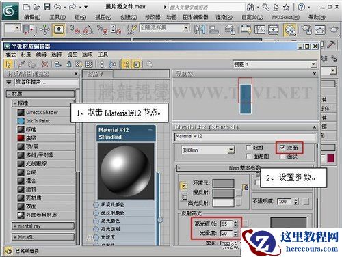Choose the arrow select tool in slate editor

point(8,64)
